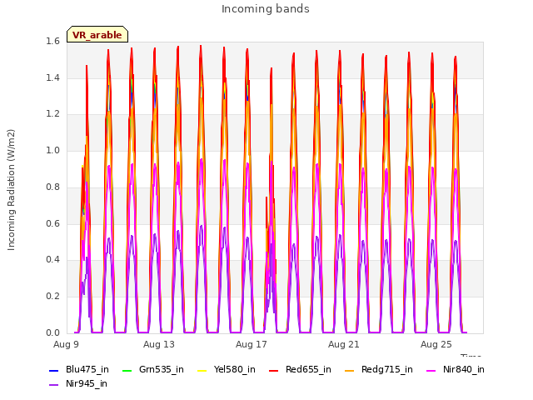This screenshot has height=400, width=533.
Task: Select the Redg715_in legend label
Action: 387,370
